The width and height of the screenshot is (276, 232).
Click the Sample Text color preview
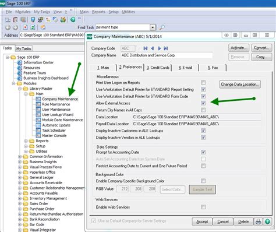point(202,189)
